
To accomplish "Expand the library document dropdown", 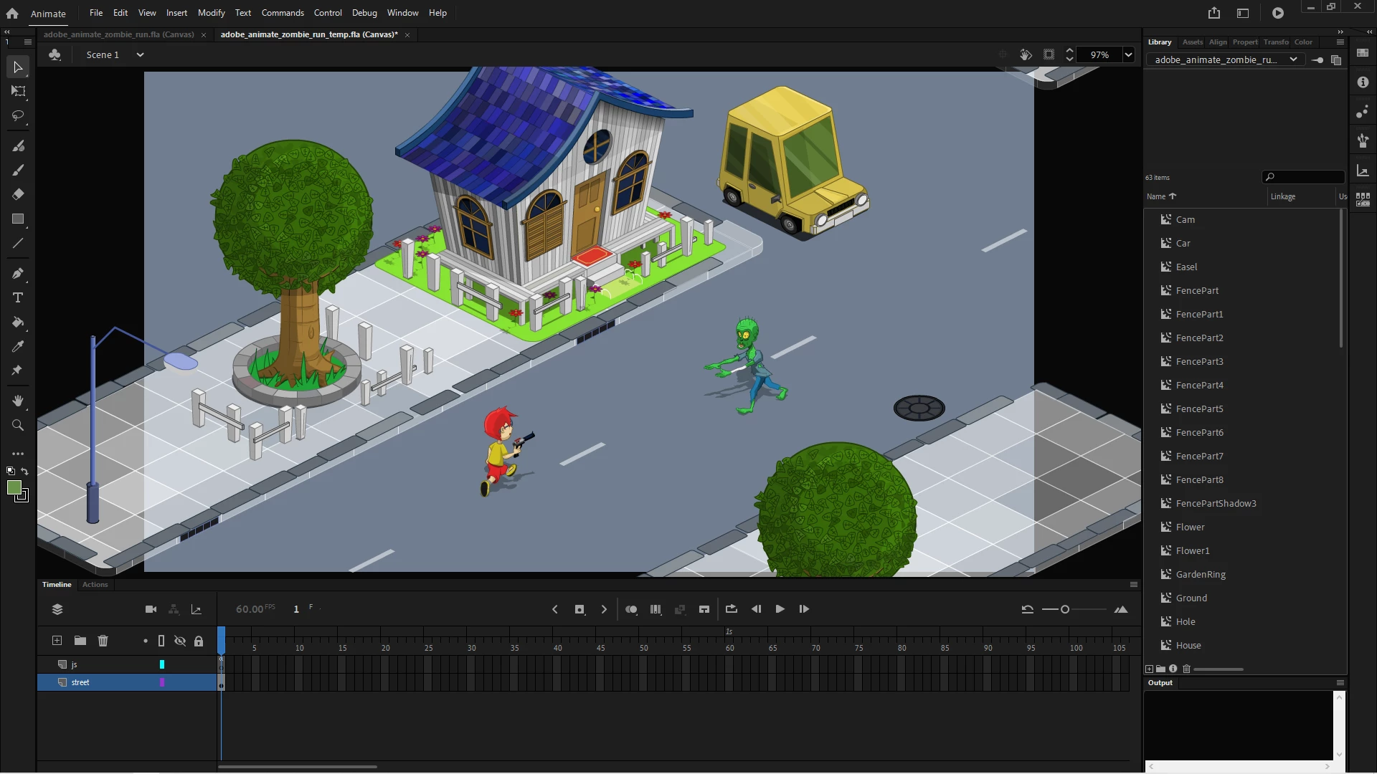I will click(x=1293, y=59).
